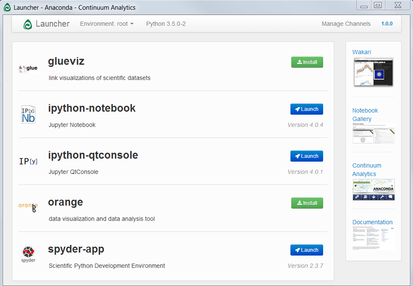Click the spyder app icon
This screenshot has height=286, width=413.
tap(28, 254)
